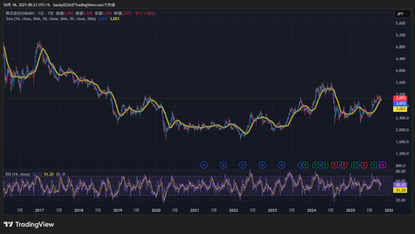
Task: Click the leftmost green earnings E marker
Action: pyautogui.click(x=306, y=165)
